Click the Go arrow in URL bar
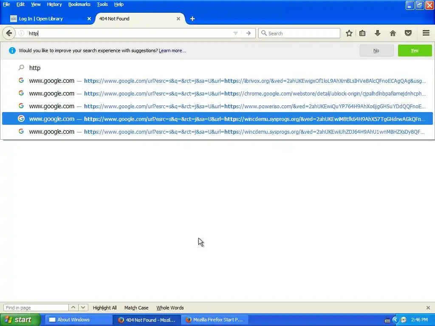The width and height of the screenshot is (435, 326). tap(248, 33)
